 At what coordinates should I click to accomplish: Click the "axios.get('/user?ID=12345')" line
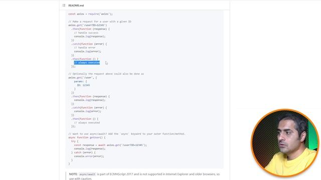pos(87,25)
